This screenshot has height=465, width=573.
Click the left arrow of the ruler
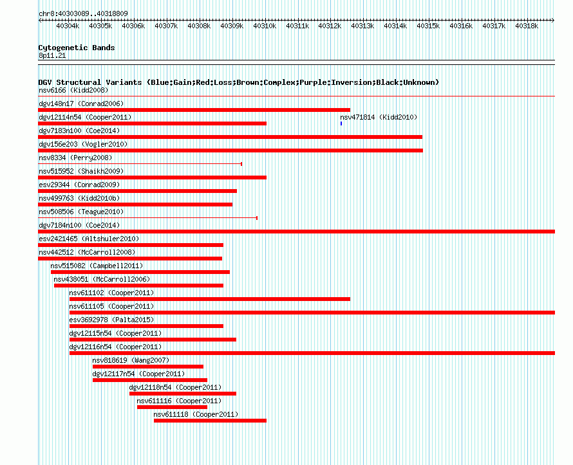(x=40, y=20)
